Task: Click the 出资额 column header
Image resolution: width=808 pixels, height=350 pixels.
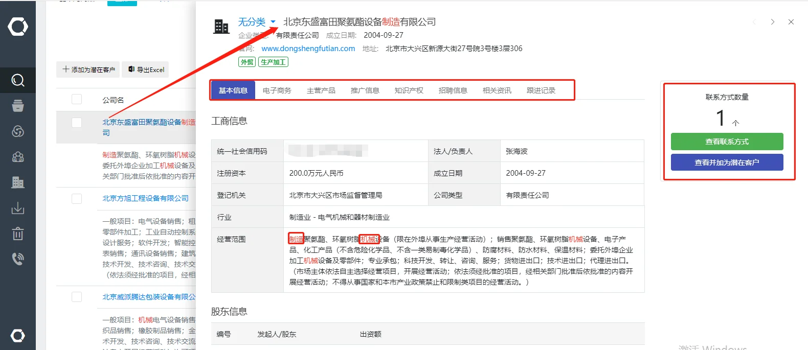Action: 371,334
